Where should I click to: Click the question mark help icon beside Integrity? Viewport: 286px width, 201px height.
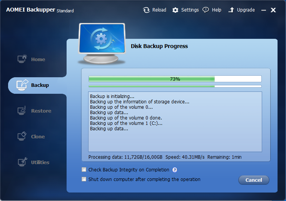point(174,170)
